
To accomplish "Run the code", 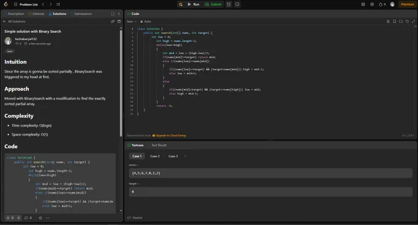I will pos(193,4).
